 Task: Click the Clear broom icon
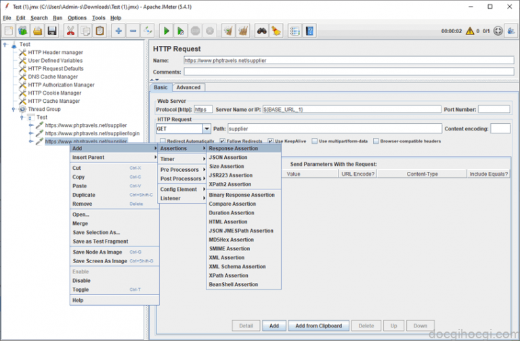pyautogui.click(x=228, y=31)
